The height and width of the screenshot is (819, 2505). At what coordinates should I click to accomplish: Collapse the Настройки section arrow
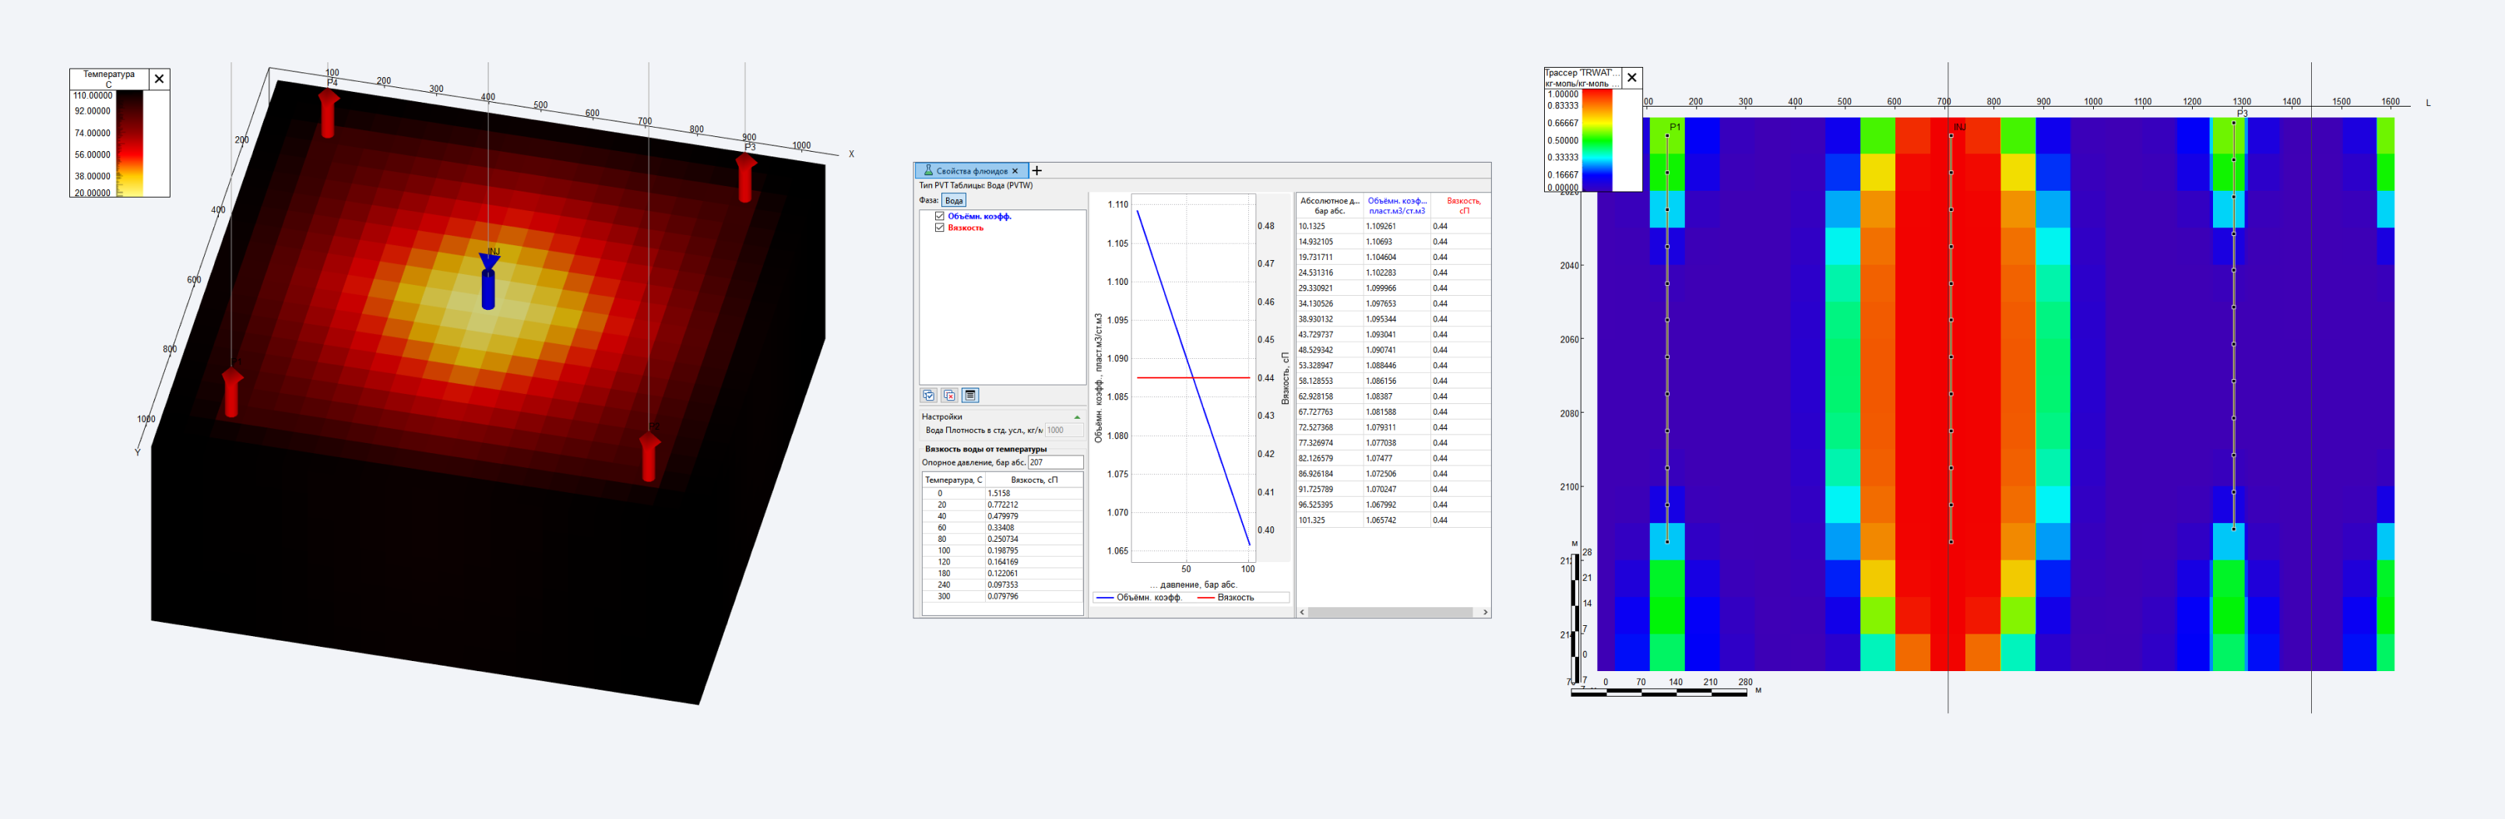(x=1076, y=417)
